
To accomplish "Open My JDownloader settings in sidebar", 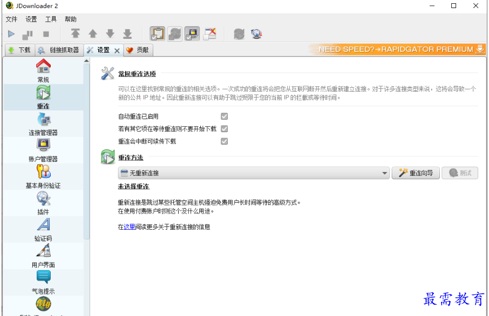I will pos(43,306).
